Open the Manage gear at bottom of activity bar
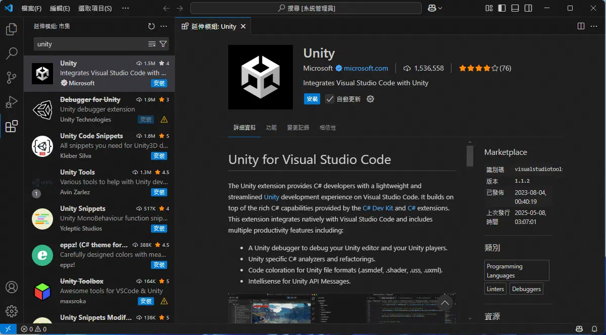This screenshot has width=606, height=335. click(11, 311)
